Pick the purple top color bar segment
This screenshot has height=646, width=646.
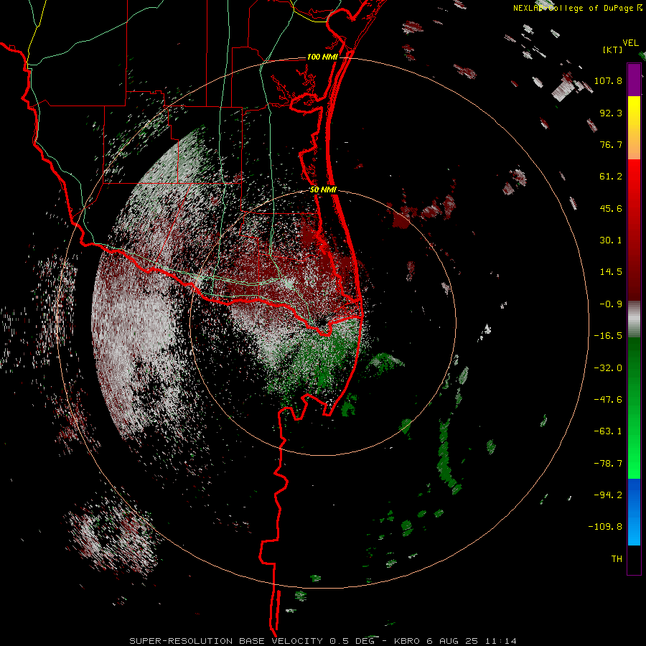634,80
